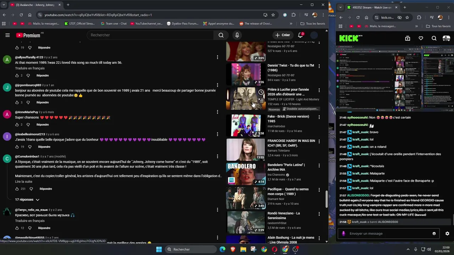
Task: Open Kick following heart icon
Action: tap(421, 38)
